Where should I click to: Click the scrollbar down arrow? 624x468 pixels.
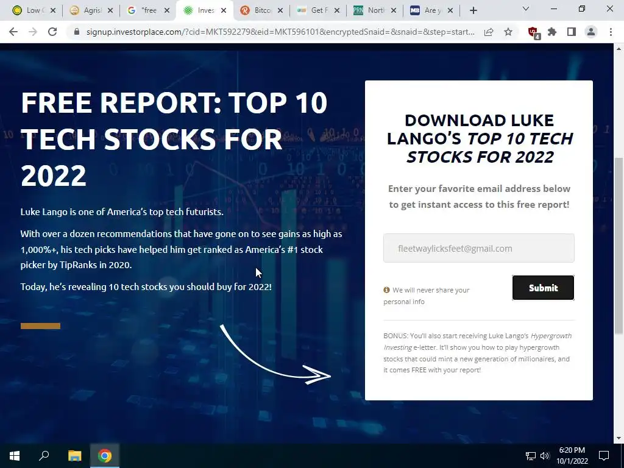(x=619, y=438)
